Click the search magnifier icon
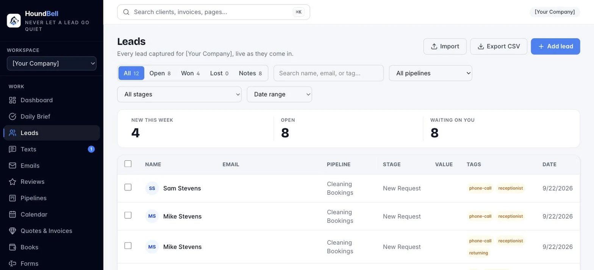The width and height of the screenshot is (594, 270). [x=127, y=12]
